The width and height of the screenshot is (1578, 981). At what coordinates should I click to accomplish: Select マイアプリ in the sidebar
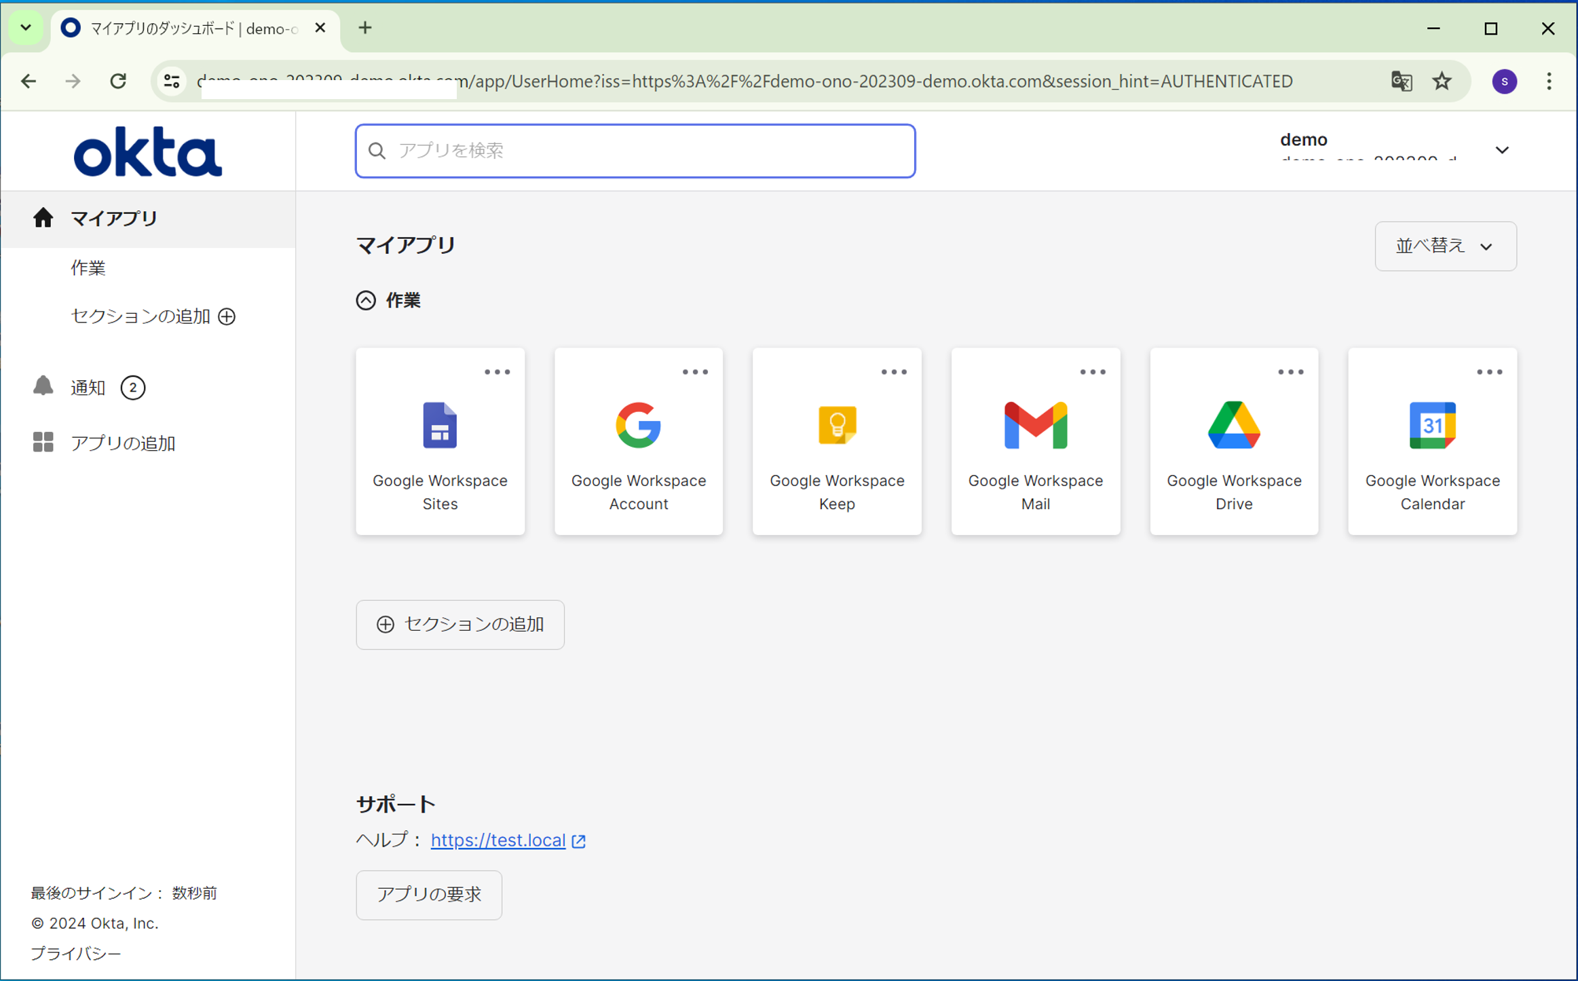(x=148, y=219)
